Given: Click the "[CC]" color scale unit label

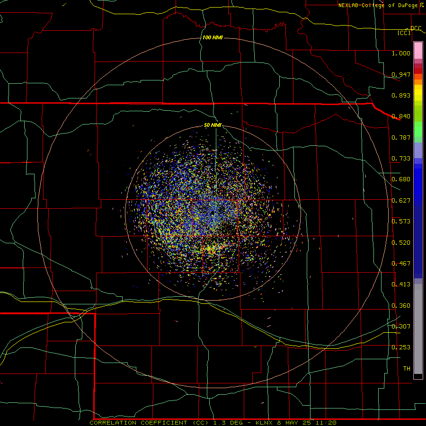Looking at the screenshot, I should point(404,33).
